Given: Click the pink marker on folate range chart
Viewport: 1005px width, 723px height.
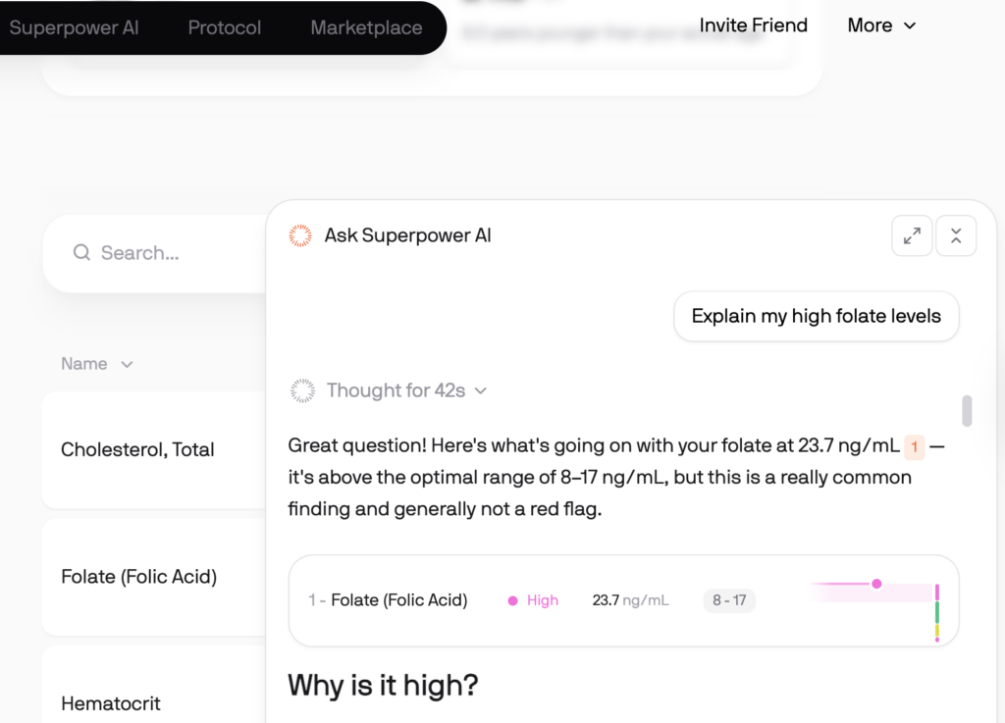Looking at the screenshot, I should pyautogui.click(x=876, y=584).
